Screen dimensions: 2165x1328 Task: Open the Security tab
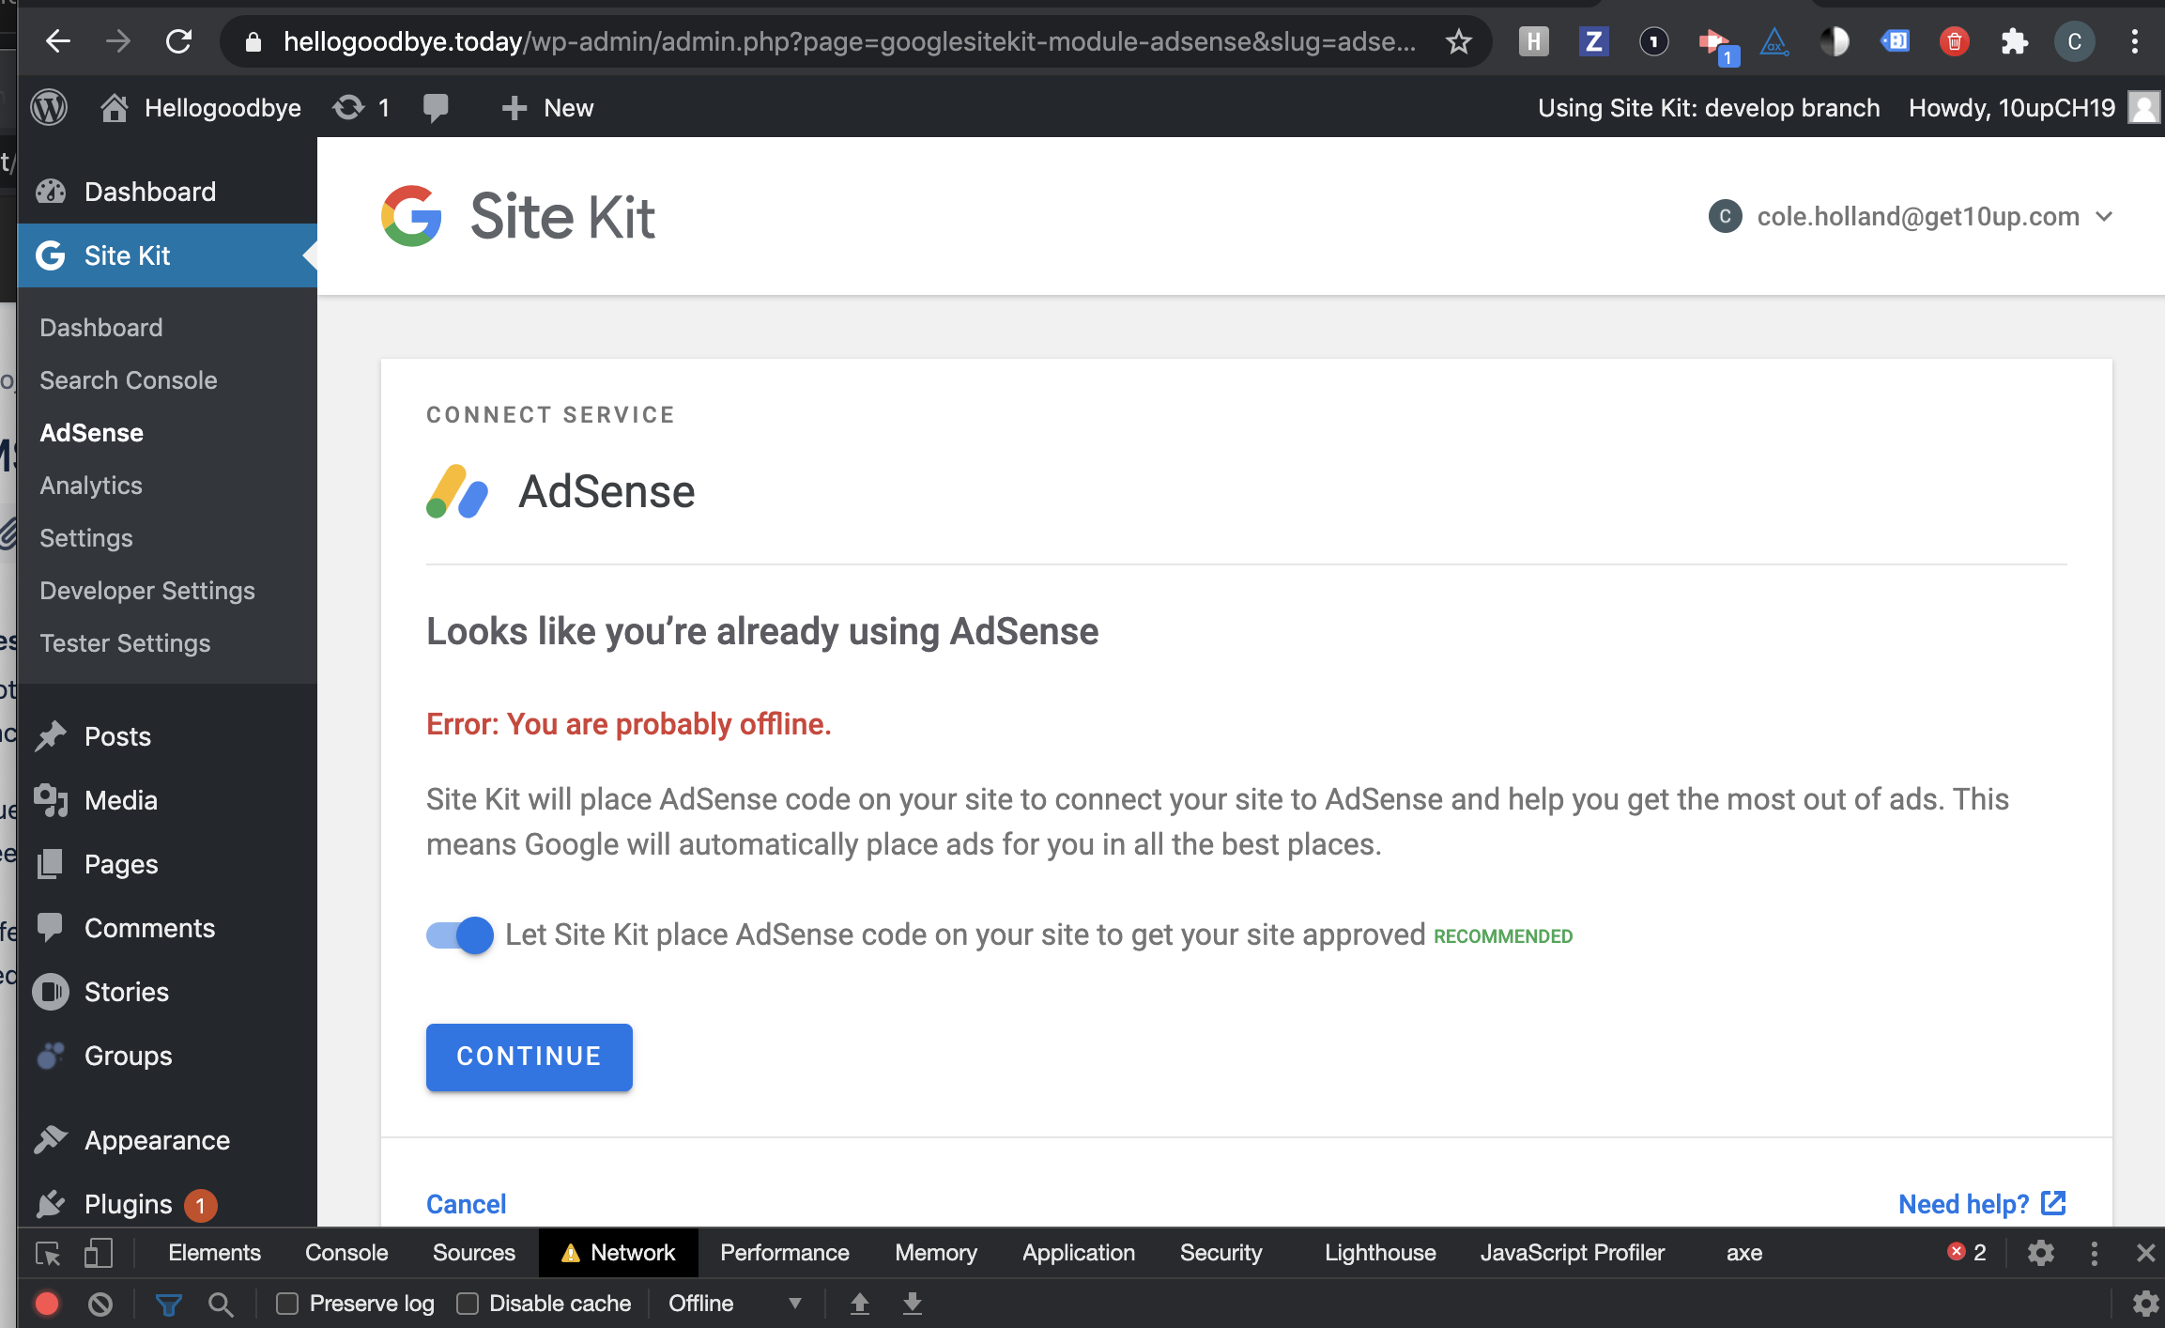point(1221,1253)
